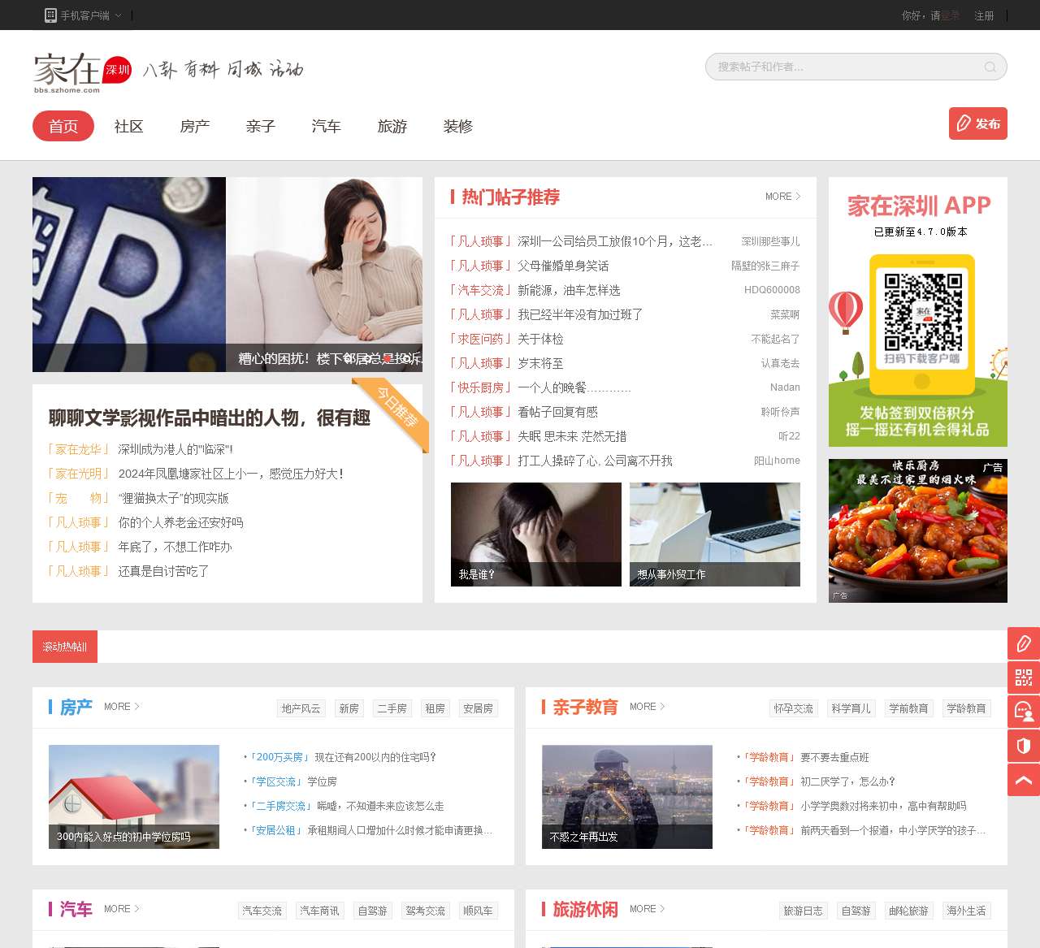Click the 注册 register link
The height and width of the screenshot is (948, 1040).
(x=984, y=15)
